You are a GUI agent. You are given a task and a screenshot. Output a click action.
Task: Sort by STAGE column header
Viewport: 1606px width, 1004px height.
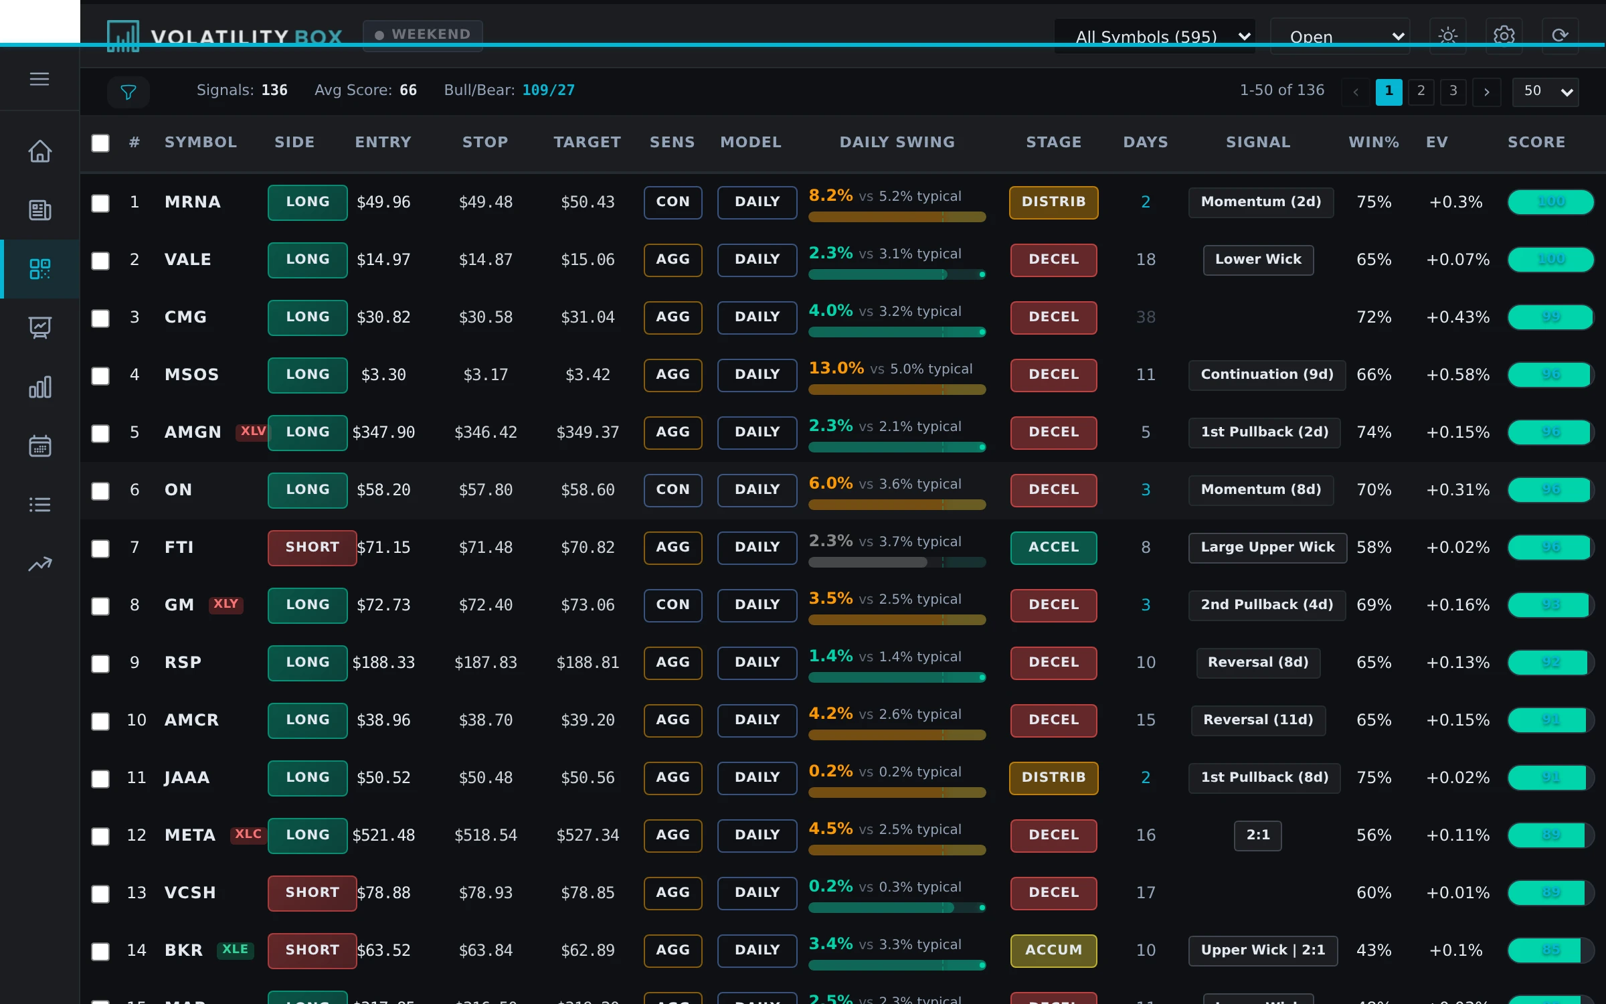tap(1053, 142)
